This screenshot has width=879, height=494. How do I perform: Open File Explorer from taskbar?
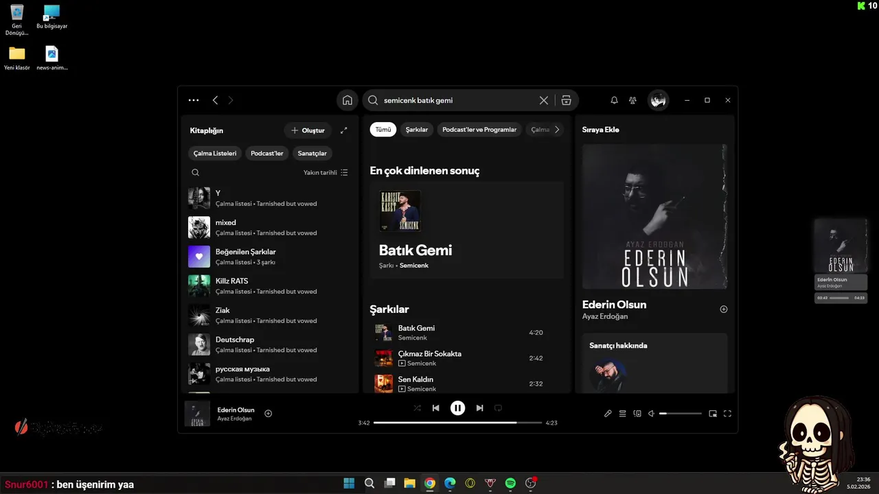click(x=409, y=483)
